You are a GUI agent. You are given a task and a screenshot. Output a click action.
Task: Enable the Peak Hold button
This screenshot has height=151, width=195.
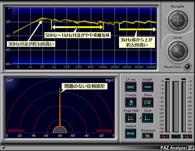[131, 118]
